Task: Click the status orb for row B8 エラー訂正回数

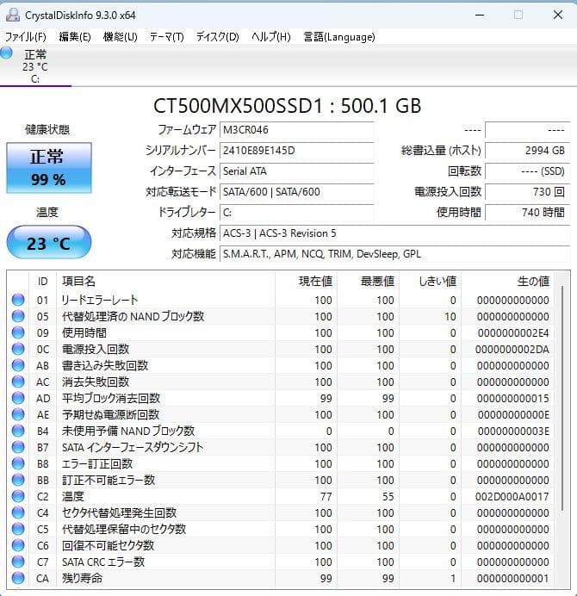Action: 18,463
